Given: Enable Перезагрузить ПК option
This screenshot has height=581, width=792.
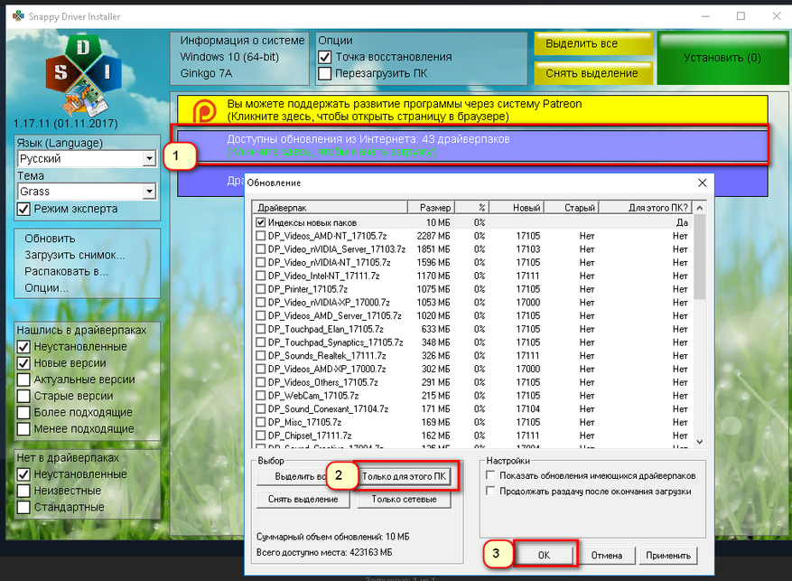Looking at the screenshot, I should [325, 74].
